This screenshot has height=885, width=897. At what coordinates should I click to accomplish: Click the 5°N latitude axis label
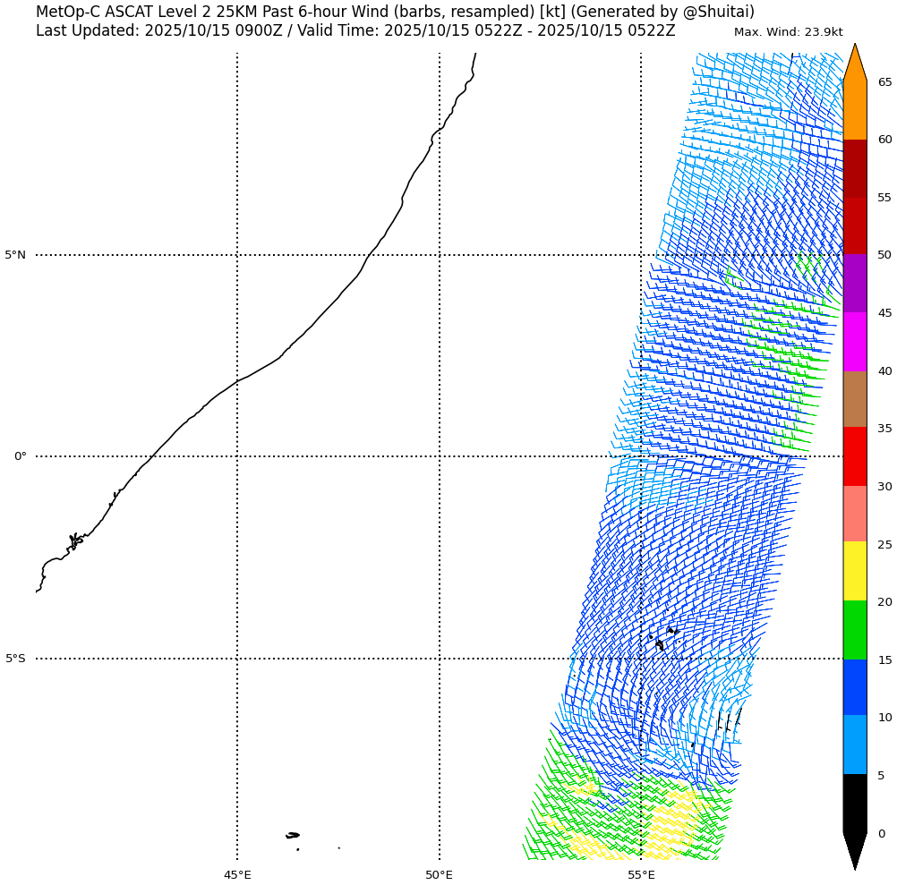[15, 255]
